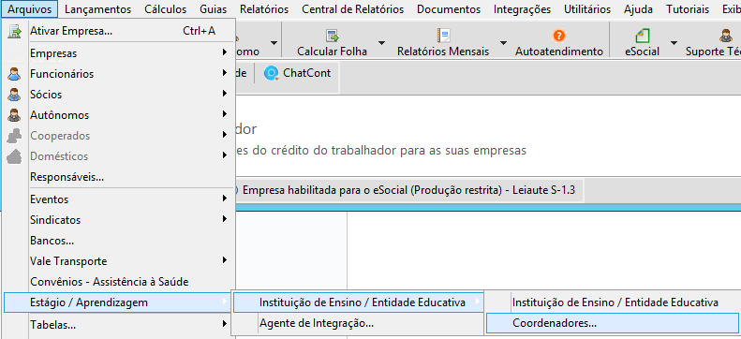Click the Autoatendimento question mark icon
The width and height of the screenshot is (741, 339).
(x=559, y=36)
